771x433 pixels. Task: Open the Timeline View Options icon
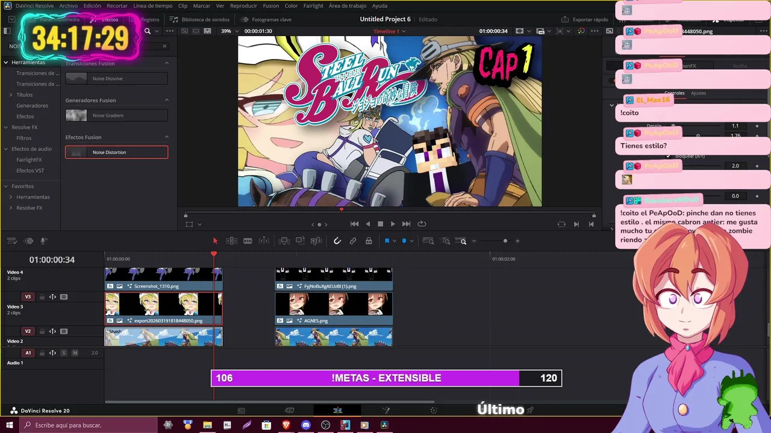coord(12,241)
